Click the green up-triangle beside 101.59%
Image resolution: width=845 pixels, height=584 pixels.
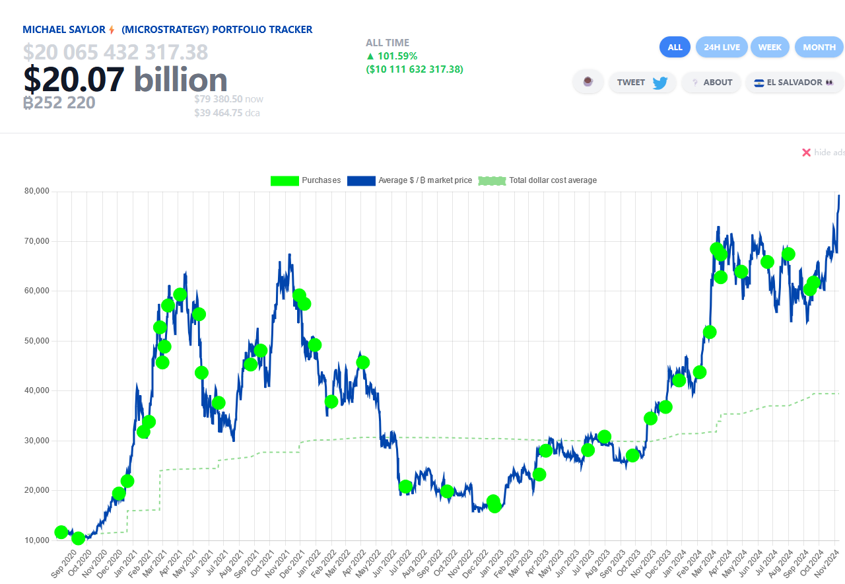(x=370, y=56)
